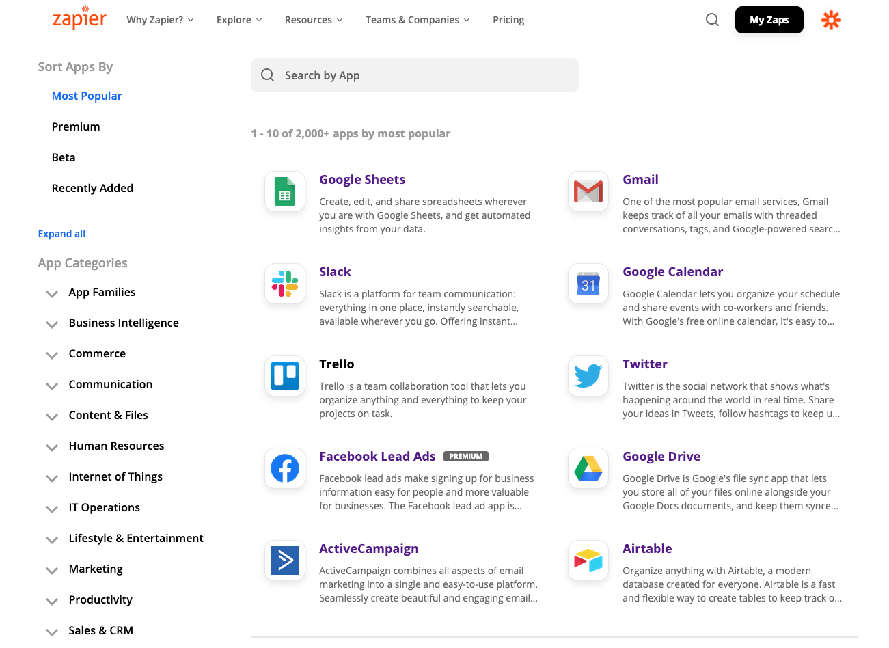Expand the App Families category chevron
889x648 pixels.
52,294
